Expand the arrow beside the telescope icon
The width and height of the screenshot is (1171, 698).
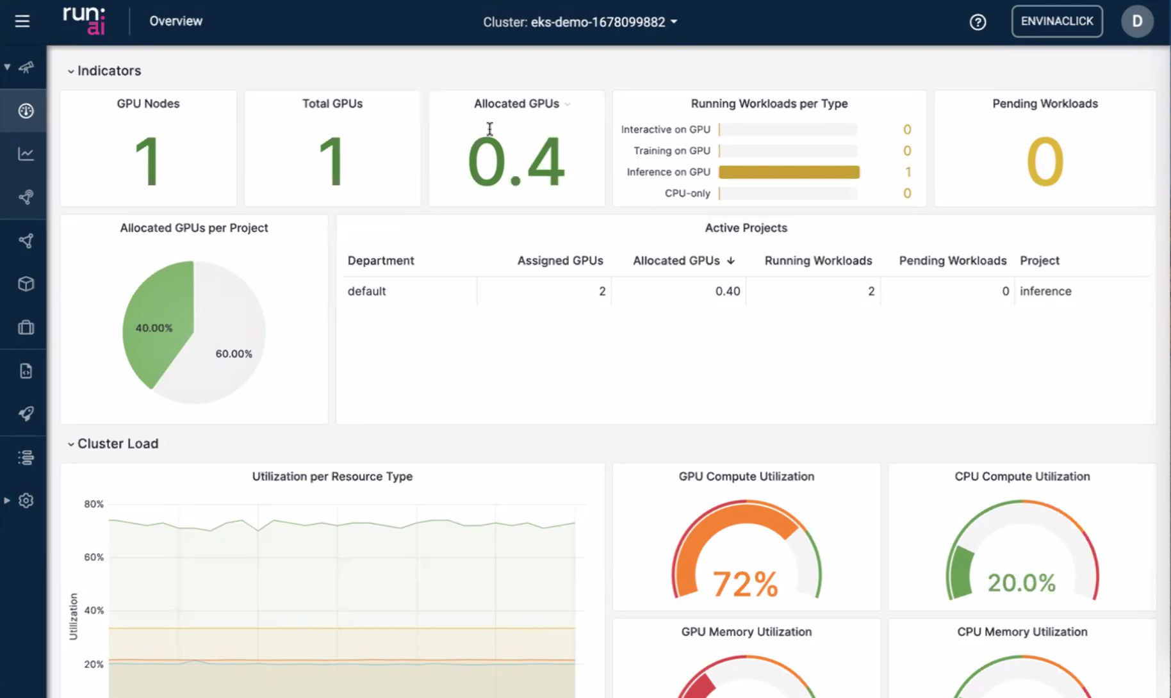pos(7,67)
